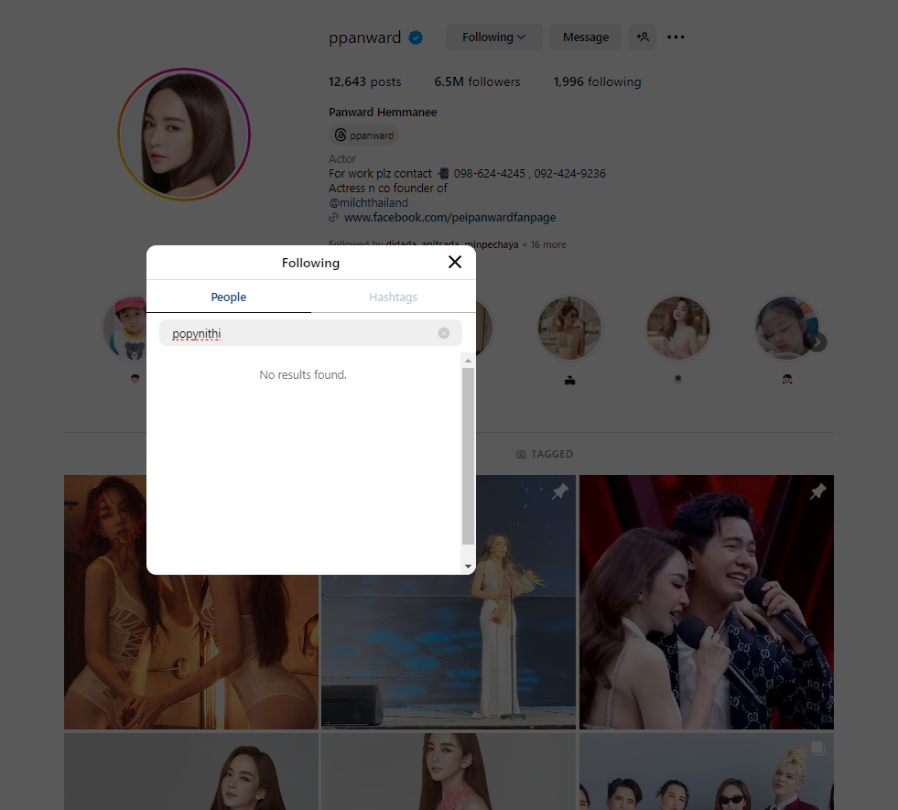Viewport: 898px width, 810px height.
Task: View the 6.5M followers list
Action: click(477, 81)
